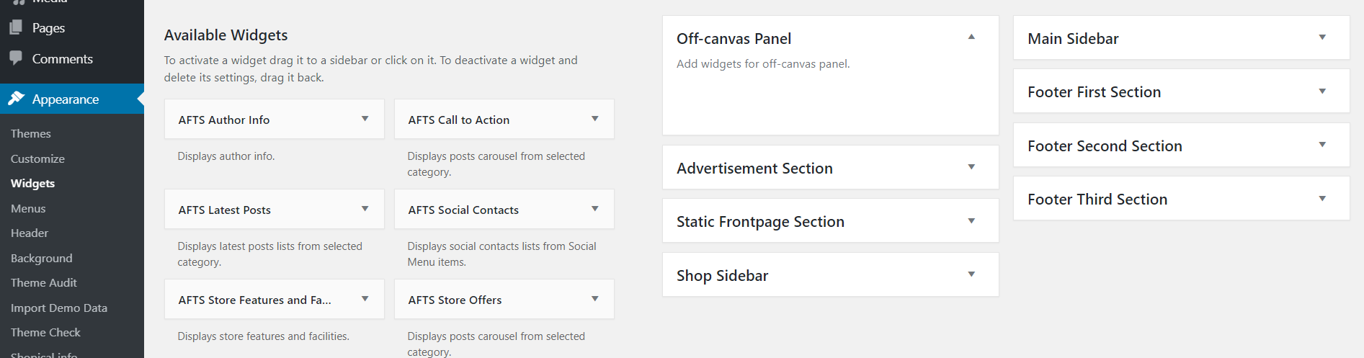Screen dimensions: 1364x358
Task: Expand the AFTS Social Contacts widget
Action: tap(595, 209)
